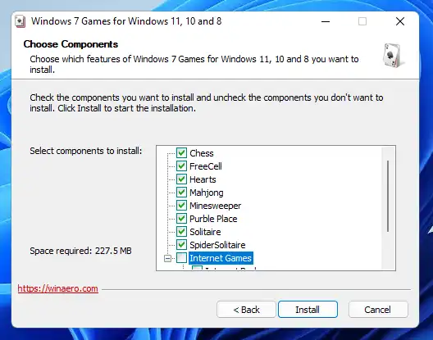Select the Chess label in the list
433x340 pixels.
[202, 153]
